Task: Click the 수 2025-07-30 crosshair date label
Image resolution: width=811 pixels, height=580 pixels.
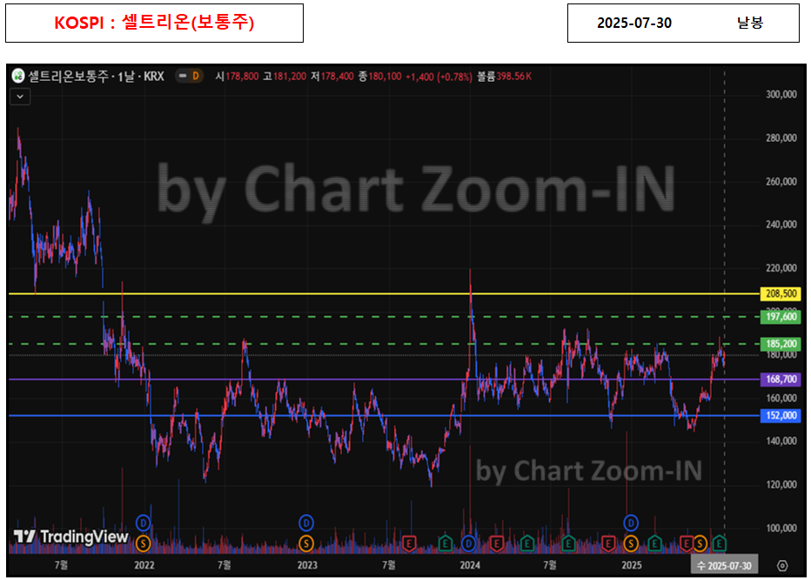Action: pyautogui.click(x=724, y=565)
